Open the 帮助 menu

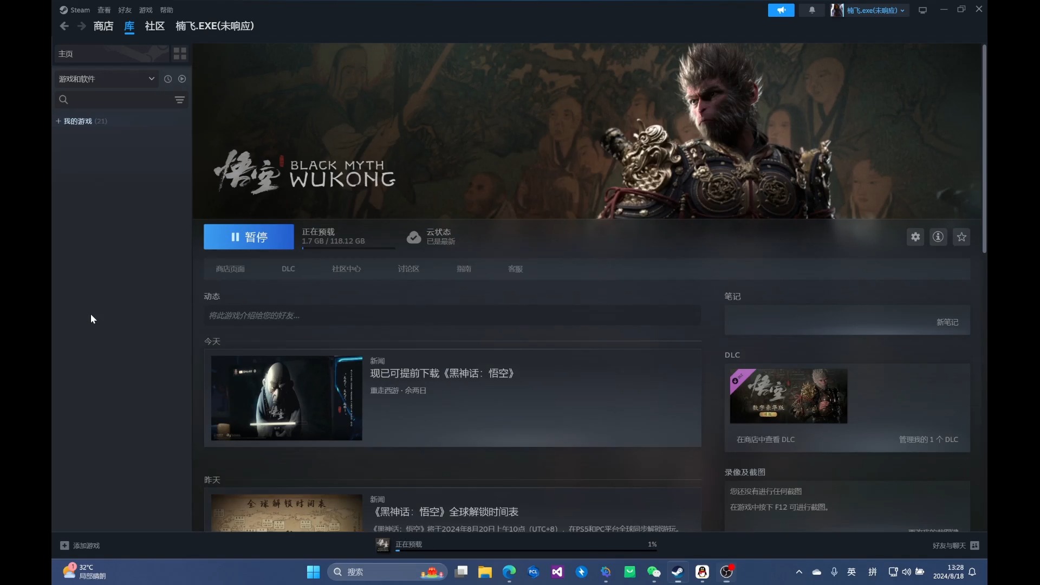coord(166,10)
